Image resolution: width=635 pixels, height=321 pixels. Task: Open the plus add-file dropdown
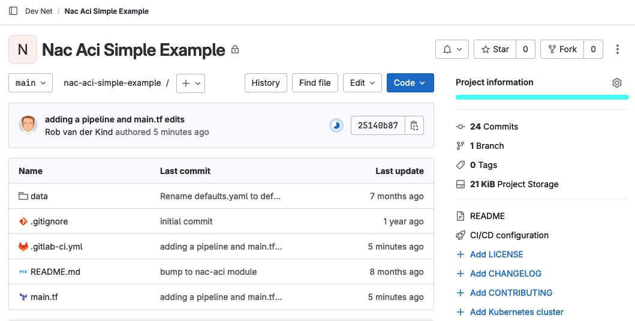[191, 83]
